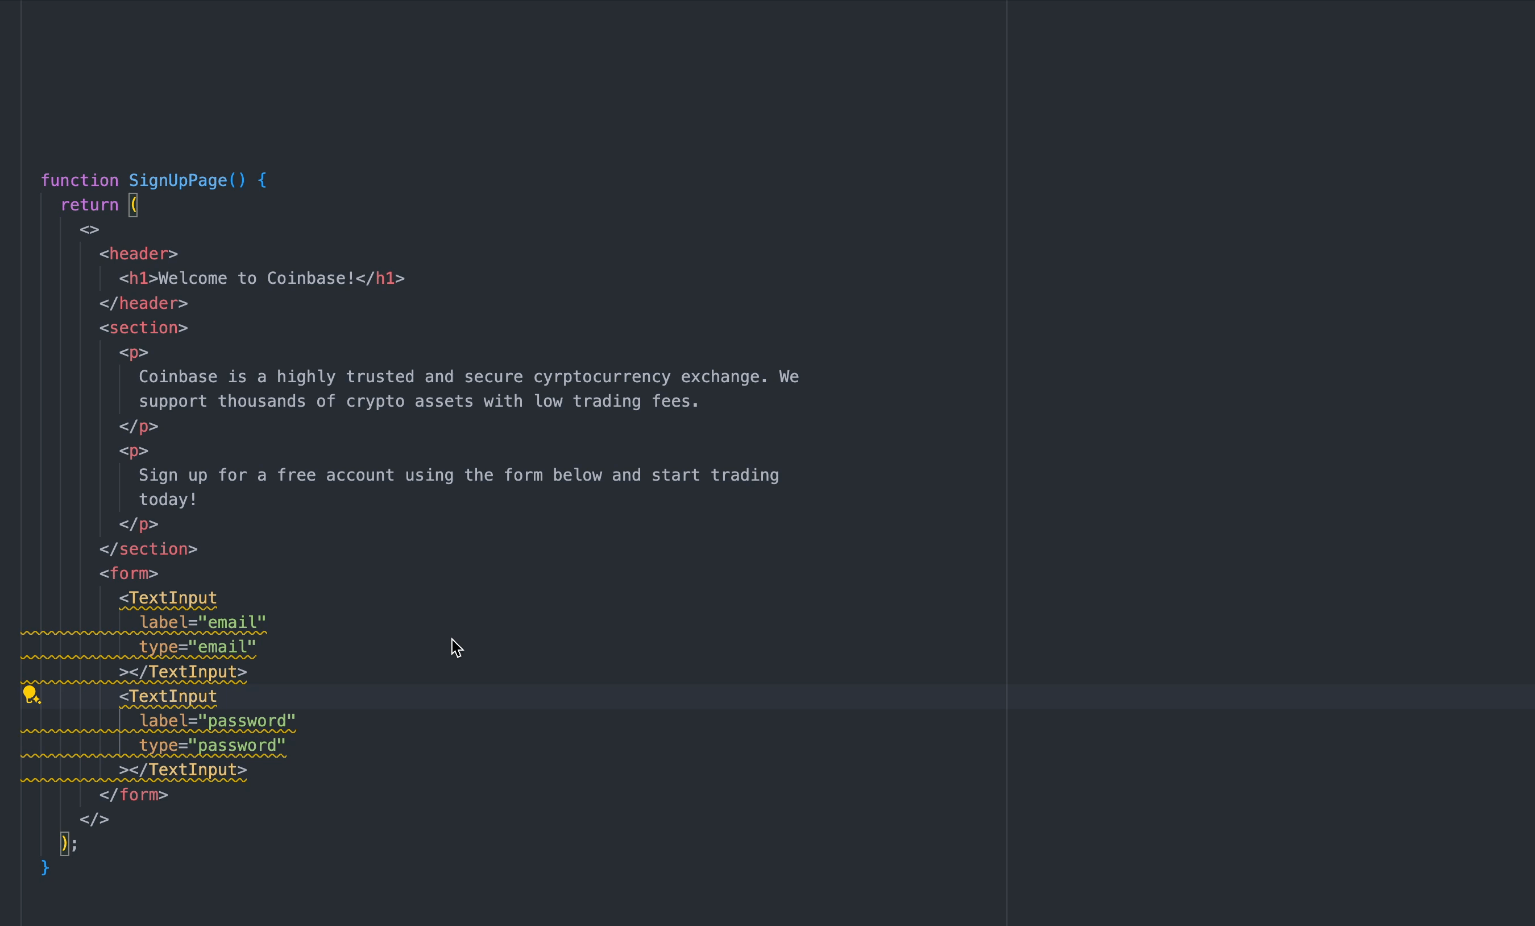Image resolution: width=1535 pixels, height=926 pixels.
Task: Click the opening form tag
Action: coord(128,574)
